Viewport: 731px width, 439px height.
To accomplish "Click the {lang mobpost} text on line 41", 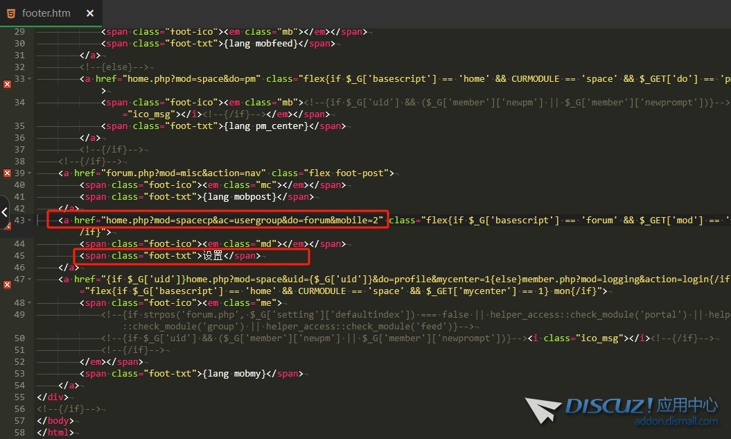I will pyautogui.click(x=245, y=197).
